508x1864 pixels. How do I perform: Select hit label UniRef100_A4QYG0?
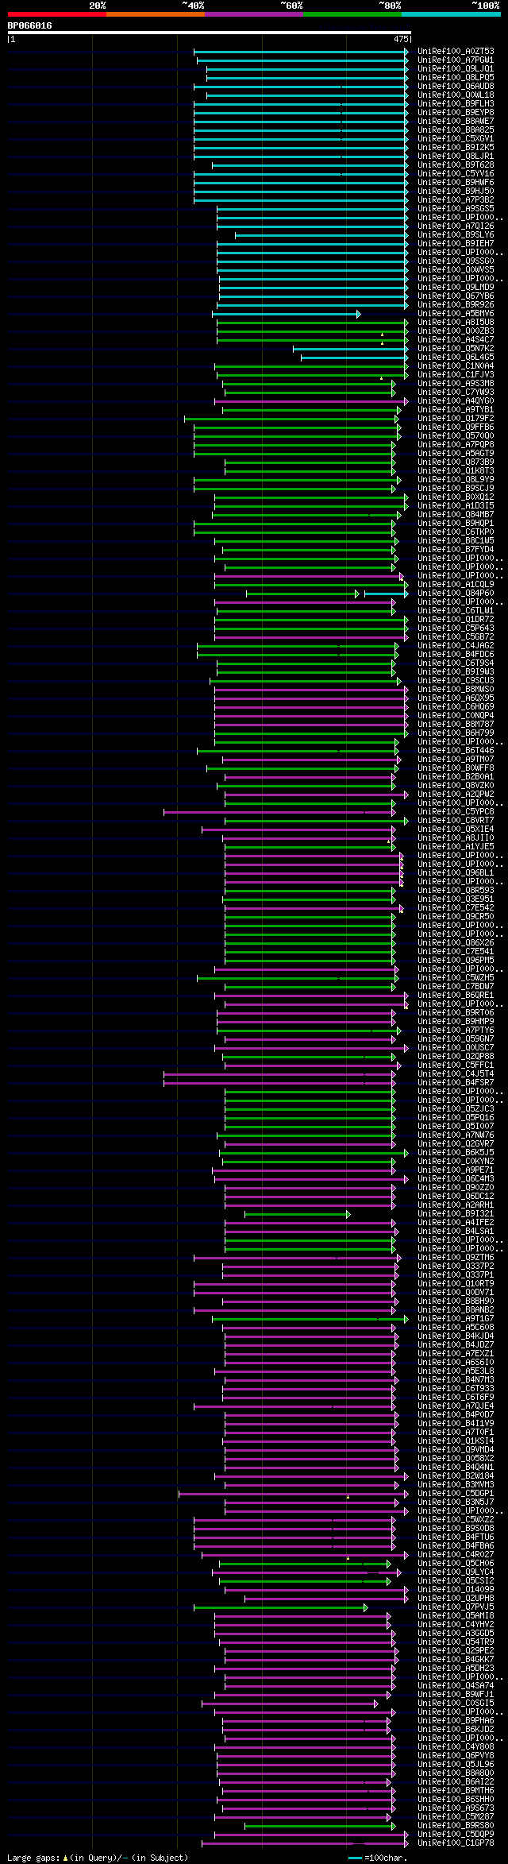coord(456,401)
